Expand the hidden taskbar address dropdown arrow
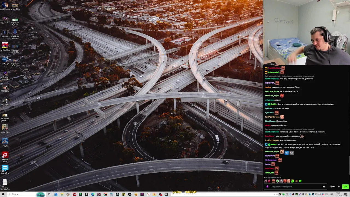Image resolution: width=350 pixels, height=197 pixels. tap(275, 195)
